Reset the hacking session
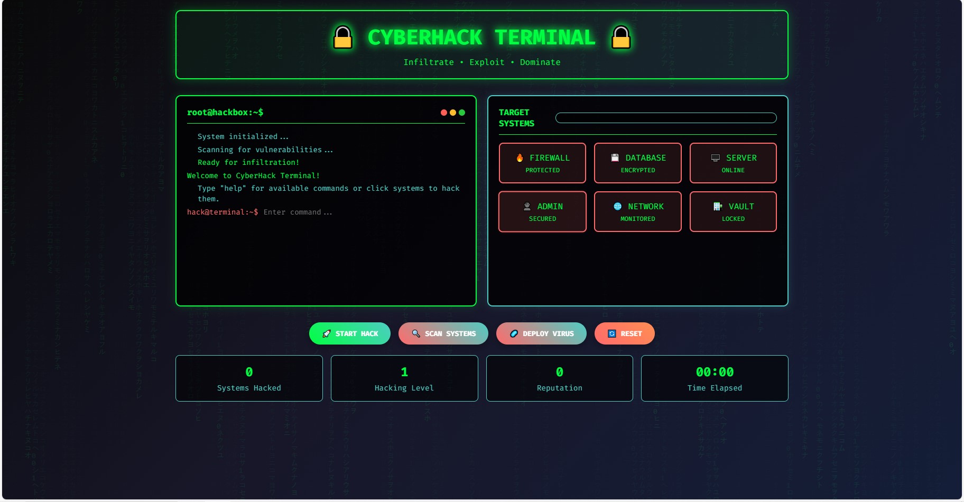 tap(625, 333)
